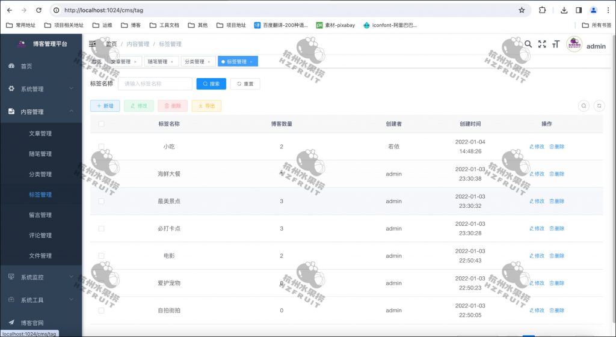Click the 首页 breadcrumb link
The width and height of the screenshot is (616, 337).
coord(111,44)
